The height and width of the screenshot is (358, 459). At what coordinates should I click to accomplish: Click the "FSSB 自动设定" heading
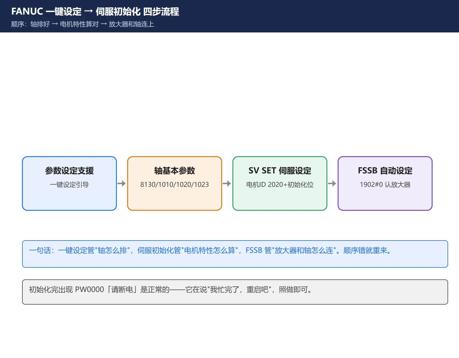385,171
